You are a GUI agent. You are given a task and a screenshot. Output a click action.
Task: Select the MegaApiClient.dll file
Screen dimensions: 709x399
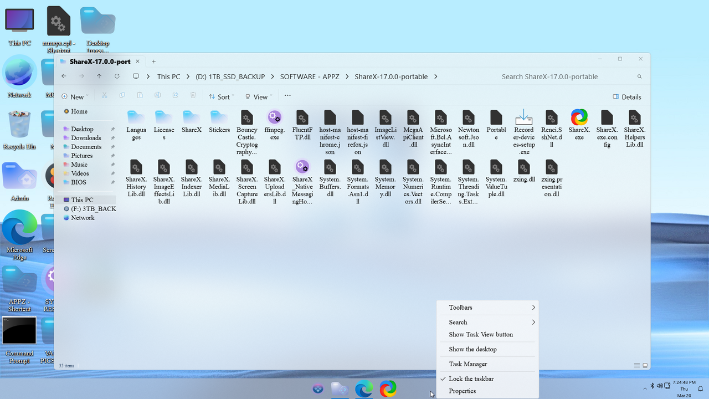(413, 119)
